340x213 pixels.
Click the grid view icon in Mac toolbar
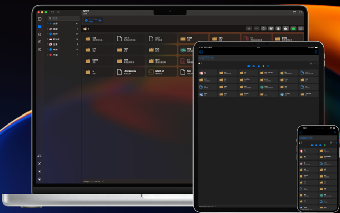click(x=300, y=29)
